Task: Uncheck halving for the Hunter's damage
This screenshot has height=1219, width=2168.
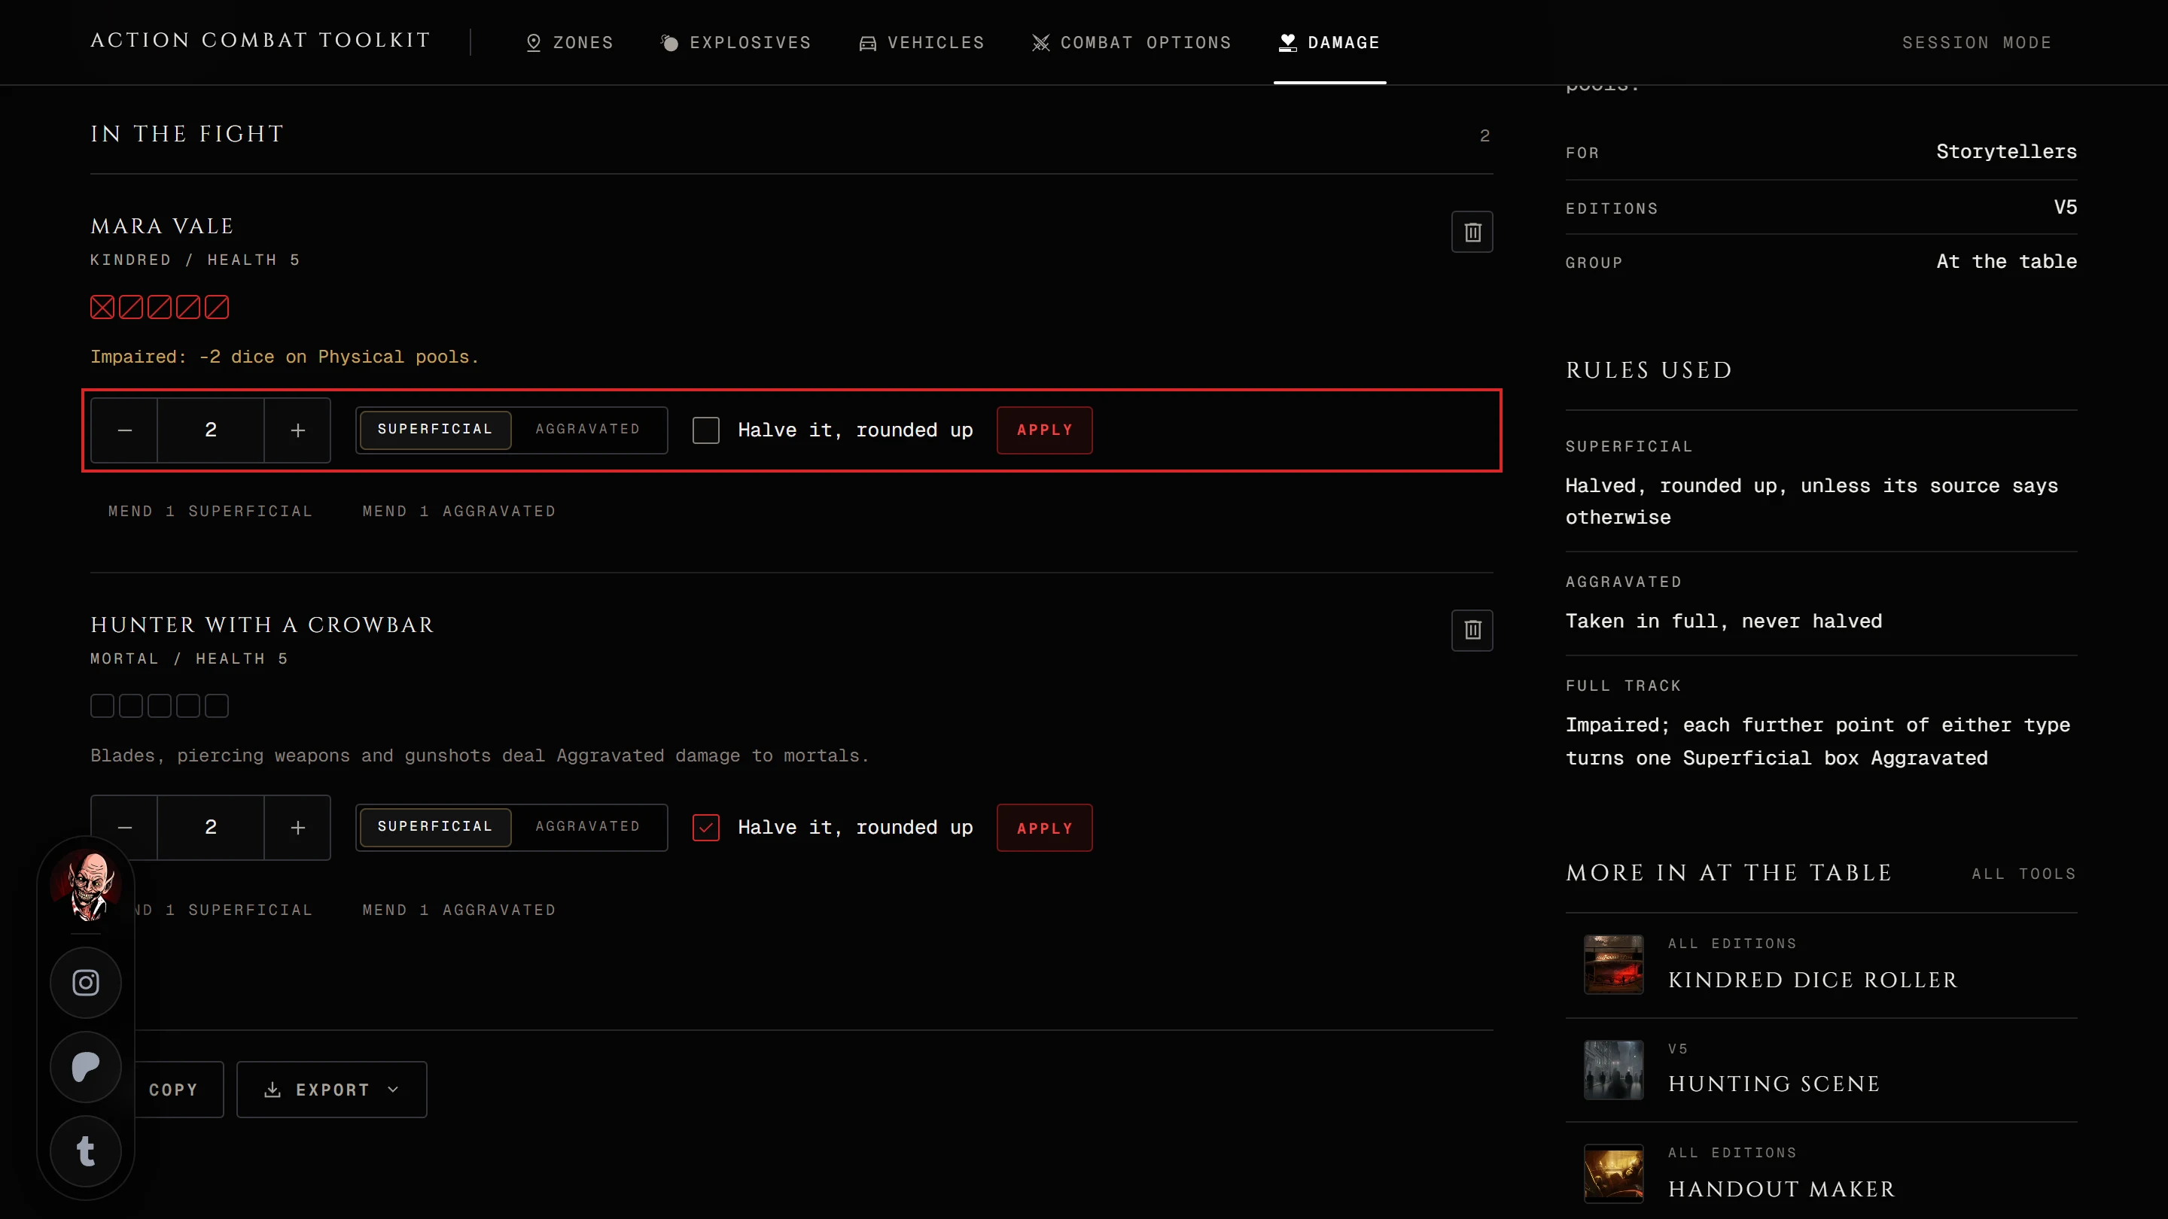Action: [x=705, y=828]
